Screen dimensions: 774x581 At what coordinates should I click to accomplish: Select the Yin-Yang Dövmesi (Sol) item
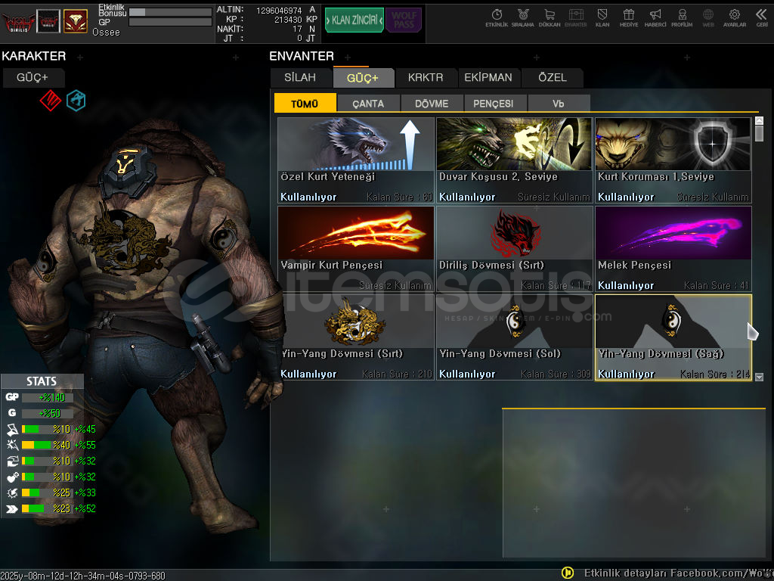pyautogui.click(x=514, y=337)
